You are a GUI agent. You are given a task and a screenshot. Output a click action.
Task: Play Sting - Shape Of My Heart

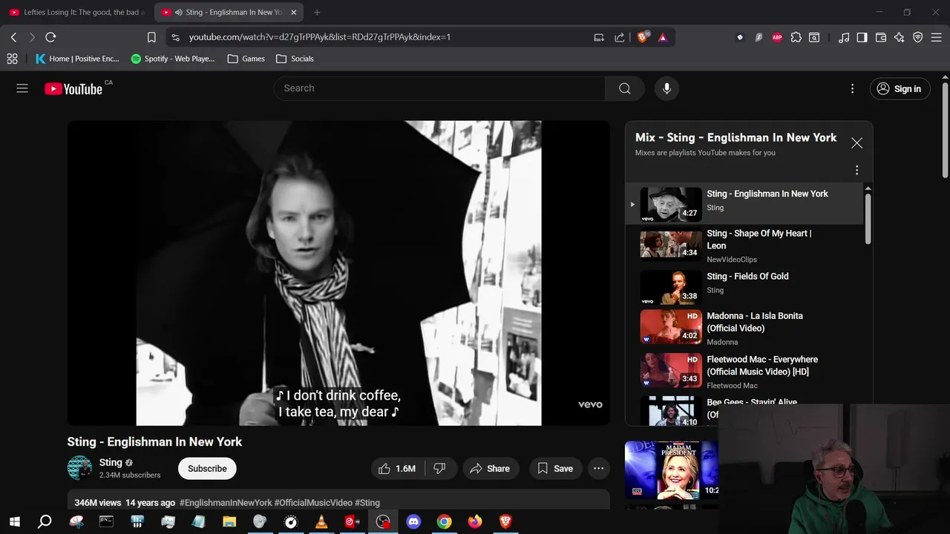[745, 245]
